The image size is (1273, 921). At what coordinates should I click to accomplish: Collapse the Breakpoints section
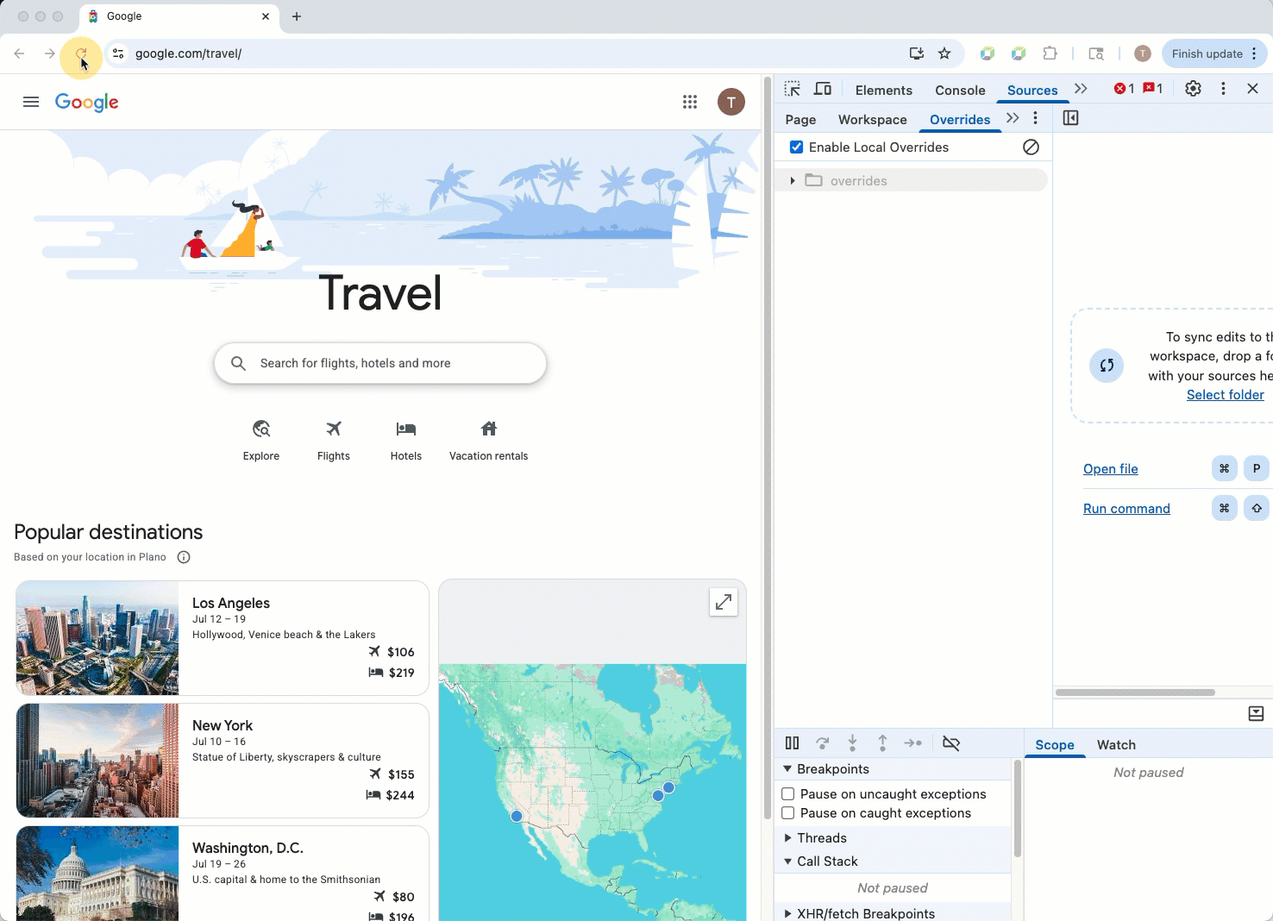[x=787, y=769]
